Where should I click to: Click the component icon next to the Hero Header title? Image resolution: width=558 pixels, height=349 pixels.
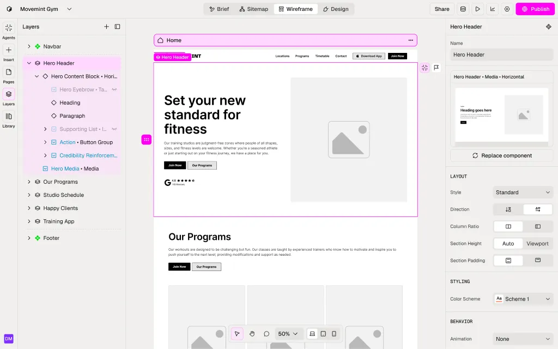[x=548, y=27]
